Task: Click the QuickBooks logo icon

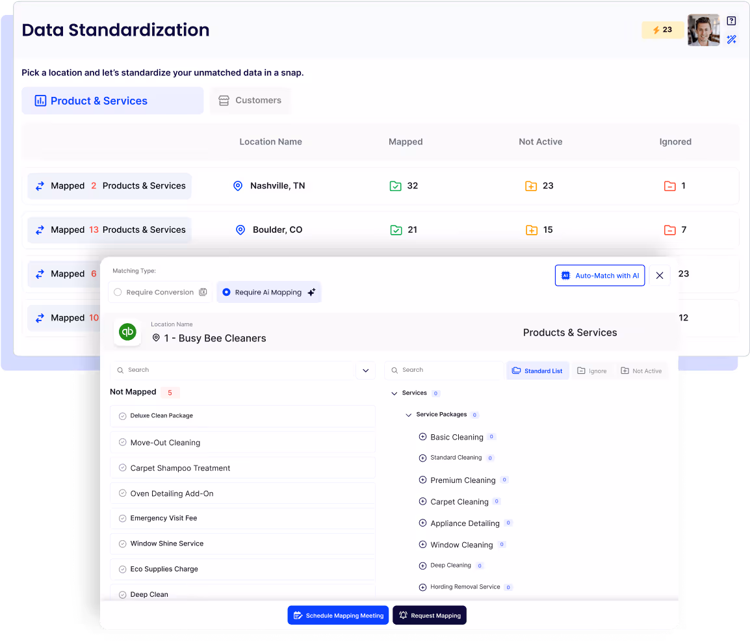Action: (127, 332)
